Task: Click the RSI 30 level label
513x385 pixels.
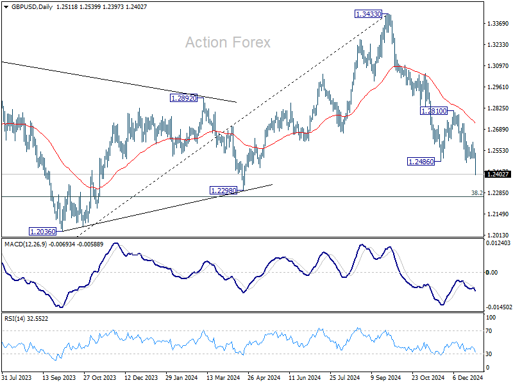Action: pyautogui.click(x=489, y=354)
